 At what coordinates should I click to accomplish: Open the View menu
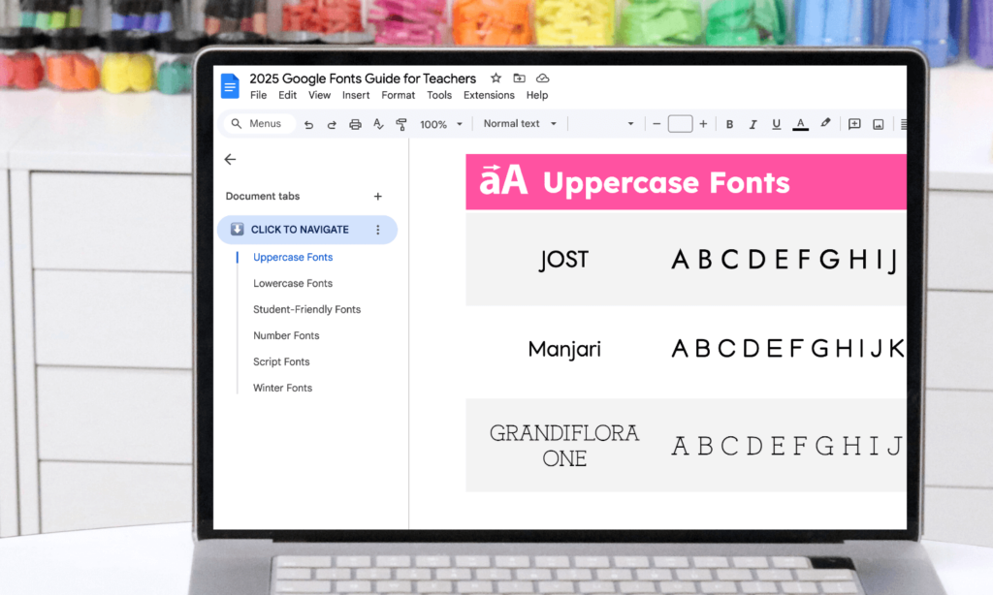click(319, 95)
